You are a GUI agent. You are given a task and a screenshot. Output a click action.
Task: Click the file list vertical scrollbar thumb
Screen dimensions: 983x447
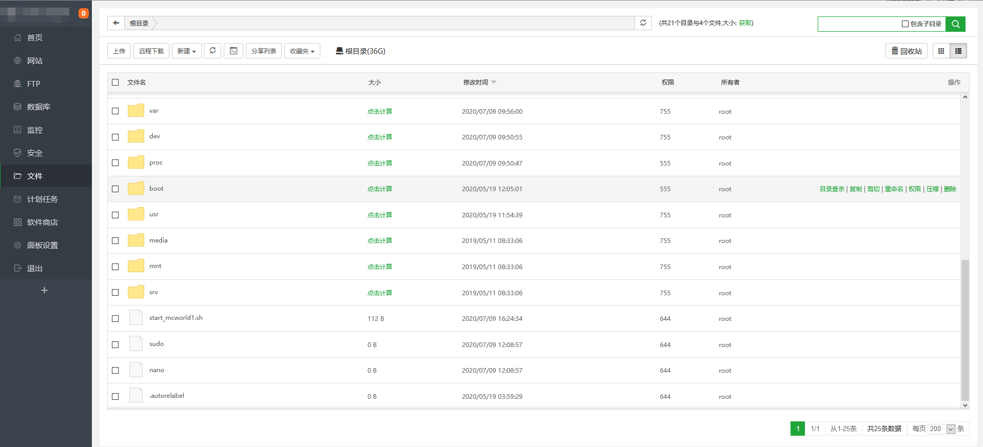tap(965, 330)
